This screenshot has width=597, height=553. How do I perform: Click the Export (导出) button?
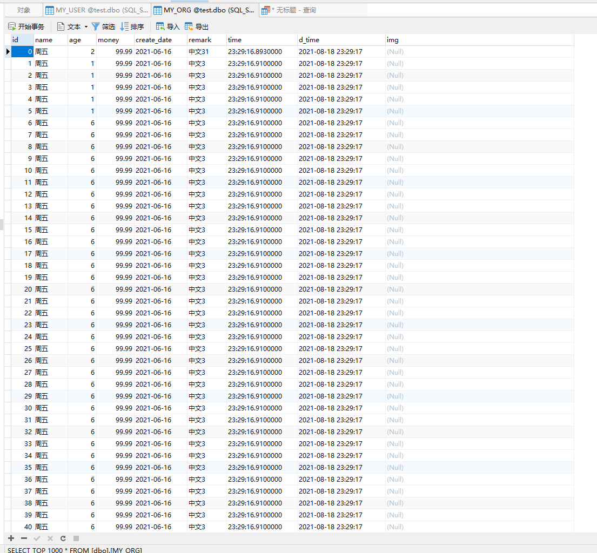tap(197, 26)
